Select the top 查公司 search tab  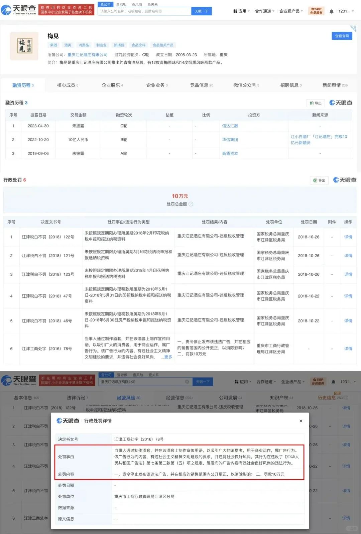tap(106, 4)
